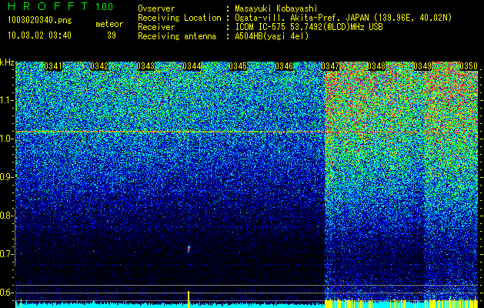Click the A504HB(yagi 4el) antenna value
Image resolution: width=484 pixels, height=308 pixels.
pyautogui.click(x=272, y=36)
